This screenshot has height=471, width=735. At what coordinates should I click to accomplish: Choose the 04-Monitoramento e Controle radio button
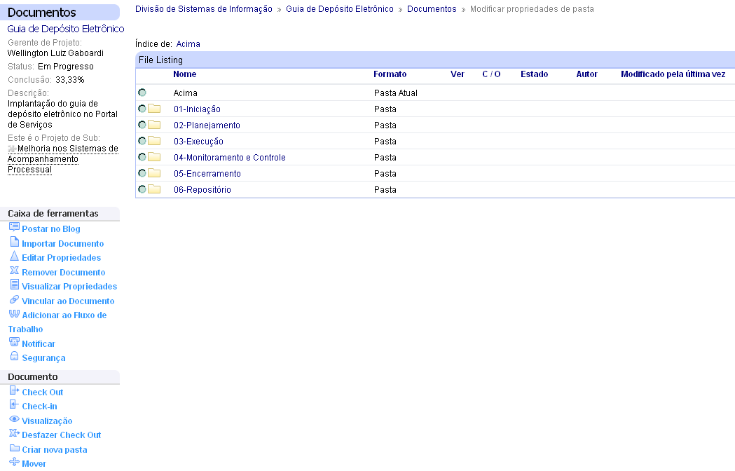(142, 157)
